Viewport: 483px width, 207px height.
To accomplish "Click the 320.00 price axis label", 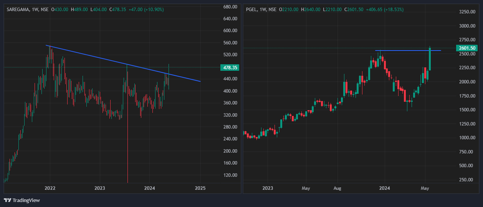I will 231,115.
